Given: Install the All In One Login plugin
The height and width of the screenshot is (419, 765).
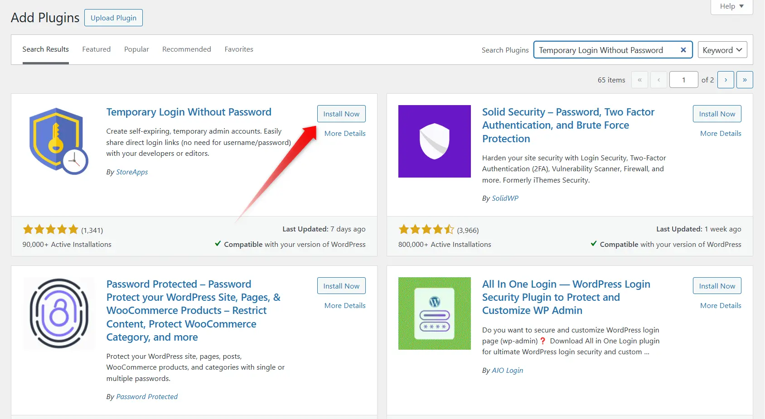Looking at the screenshot, I should tap(717, 286).
